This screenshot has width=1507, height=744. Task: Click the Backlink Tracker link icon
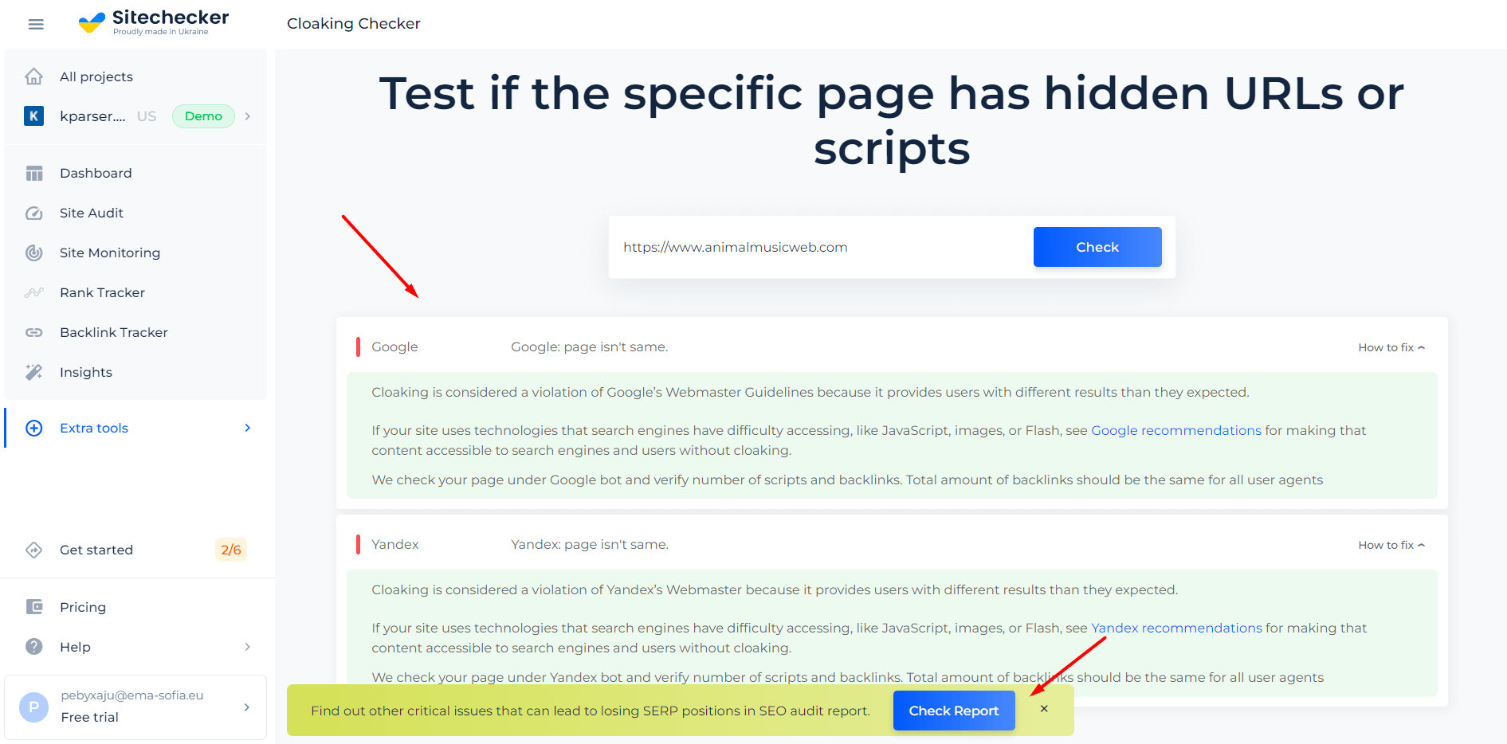(33, 332)
